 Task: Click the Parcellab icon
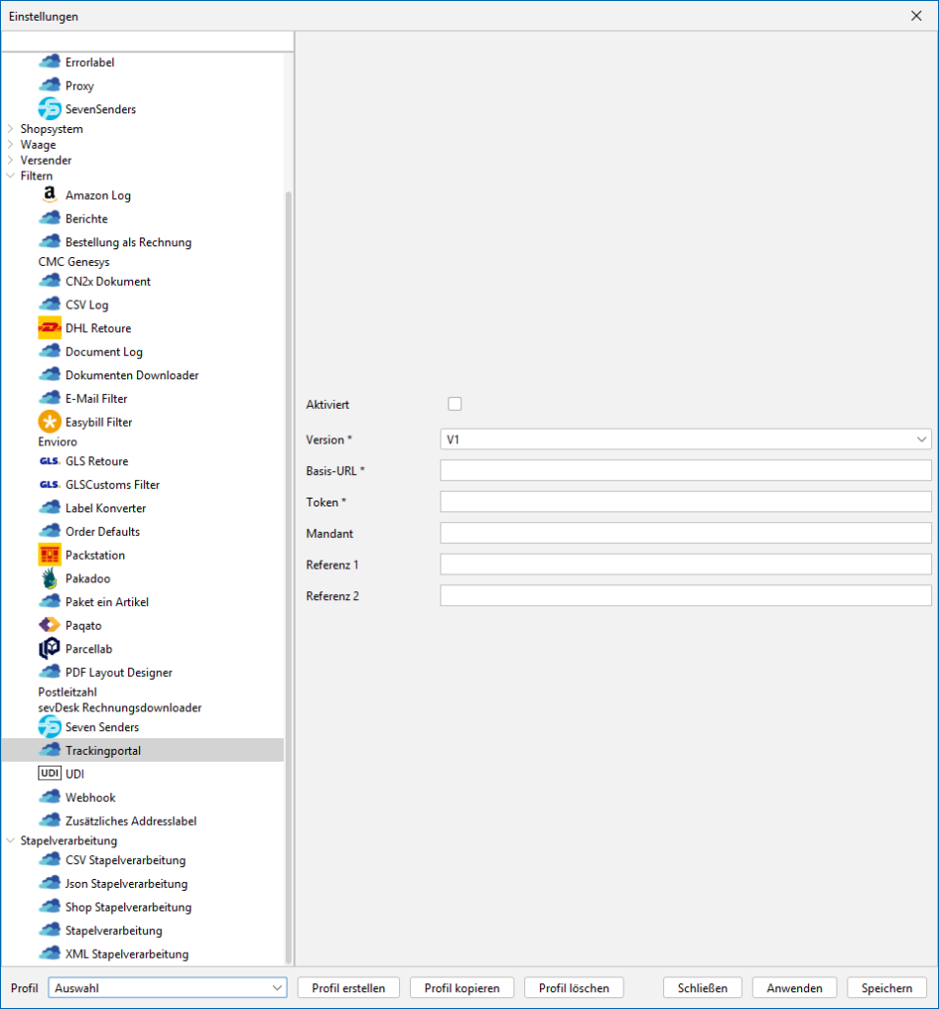(49, 649)
